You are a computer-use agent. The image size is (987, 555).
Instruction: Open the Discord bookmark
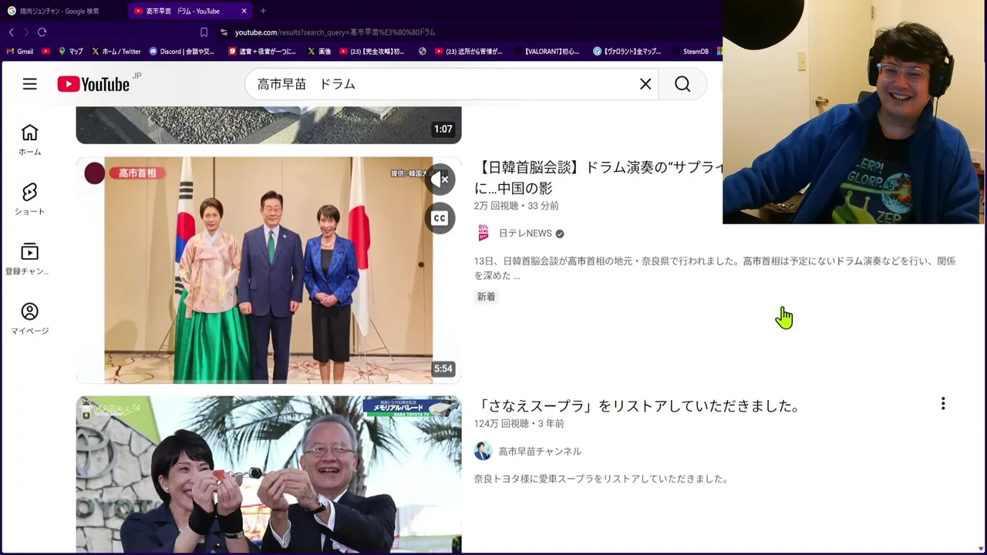182,52
